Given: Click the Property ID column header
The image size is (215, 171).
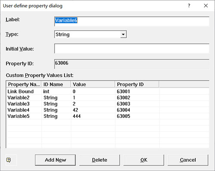Looking at the screenshot, I should [x=137, y=84].
